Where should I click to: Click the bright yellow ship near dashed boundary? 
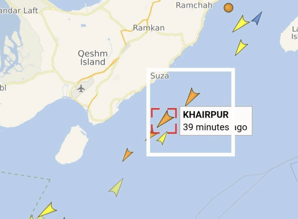pyautogui.click(x=48, y=210)
